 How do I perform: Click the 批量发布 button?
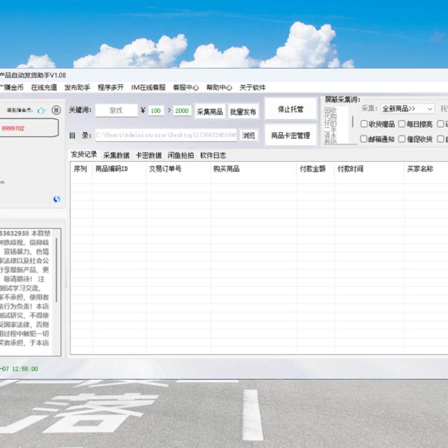[x=243, y=112]
